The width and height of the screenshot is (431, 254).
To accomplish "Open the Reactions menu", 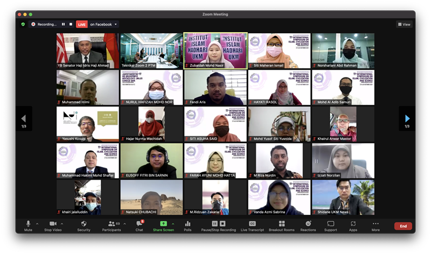I will coord(308,225).
